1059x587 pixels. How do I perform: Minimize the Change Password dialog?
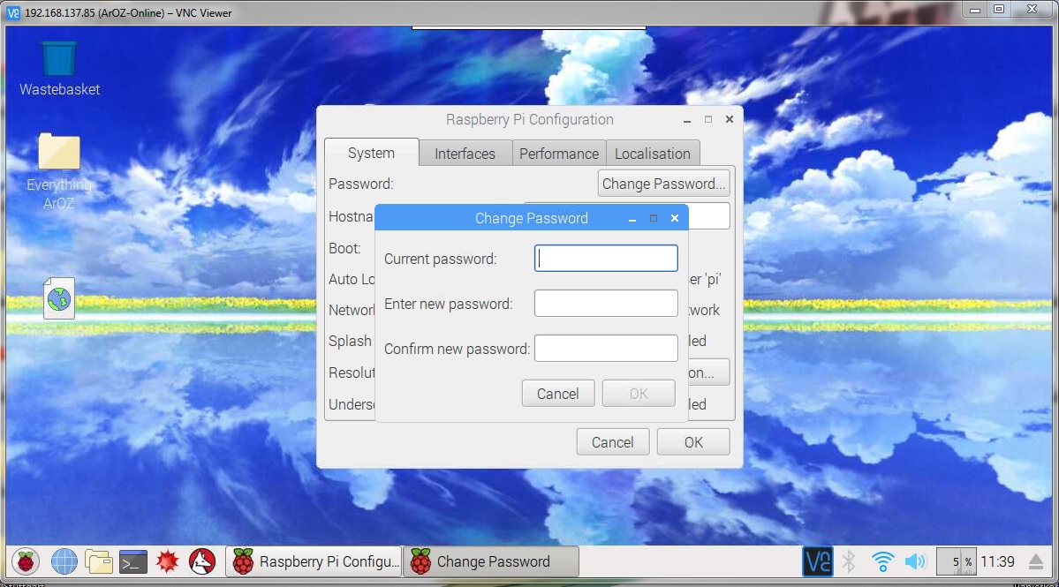pyautogui.click(x=632, y=219)
